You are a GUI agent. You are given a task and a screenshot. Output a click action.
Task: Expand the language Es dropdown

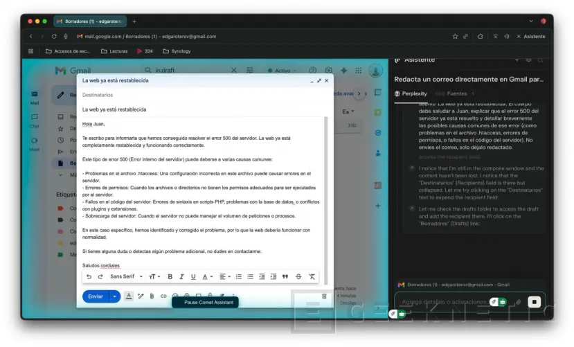[348, 112]
